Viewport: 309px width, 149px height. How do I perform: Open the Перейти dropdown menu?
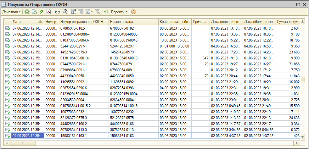pos(119,12)
